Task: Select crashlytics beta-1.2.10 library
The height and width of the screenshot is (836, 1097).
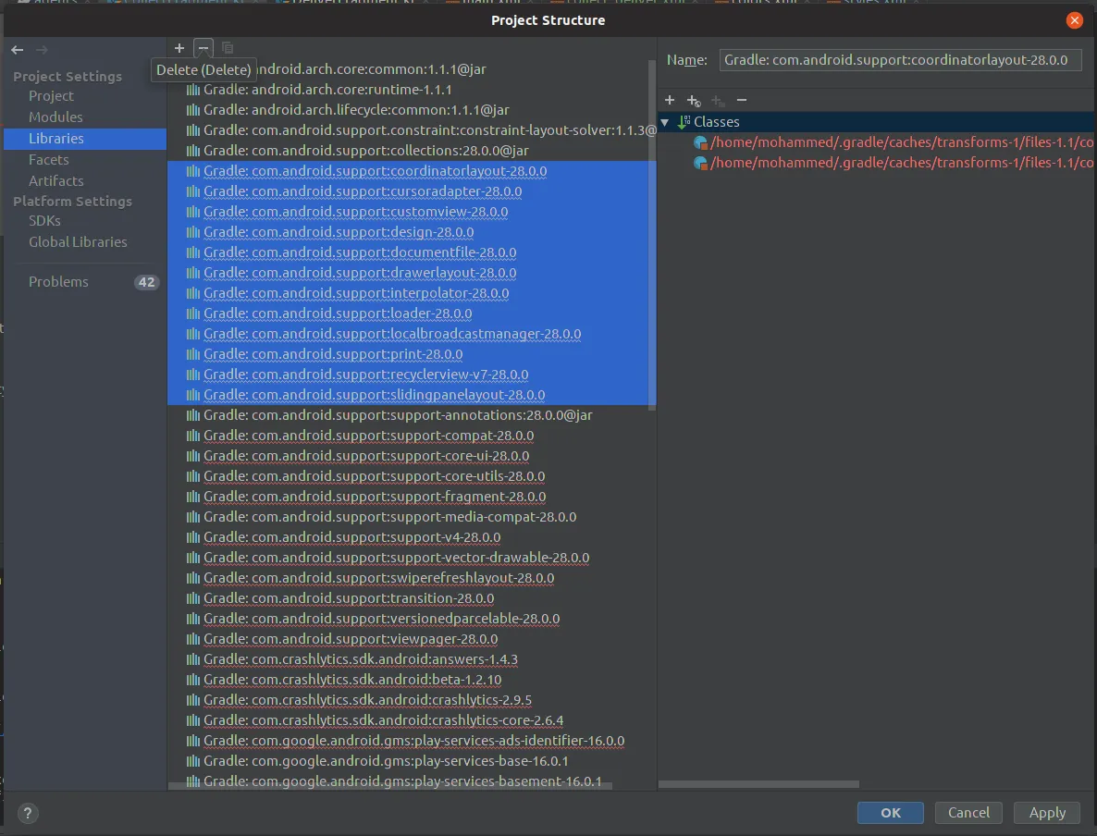Action: coord(412,679)
